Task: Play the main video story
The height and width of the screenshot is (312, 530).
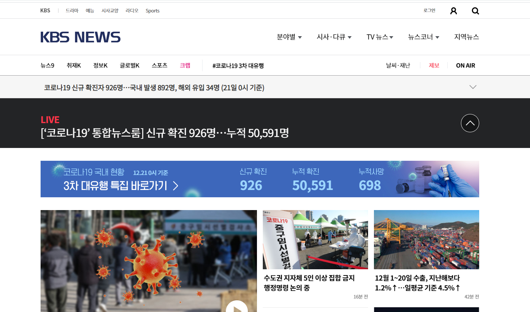Action: (237, 307)
